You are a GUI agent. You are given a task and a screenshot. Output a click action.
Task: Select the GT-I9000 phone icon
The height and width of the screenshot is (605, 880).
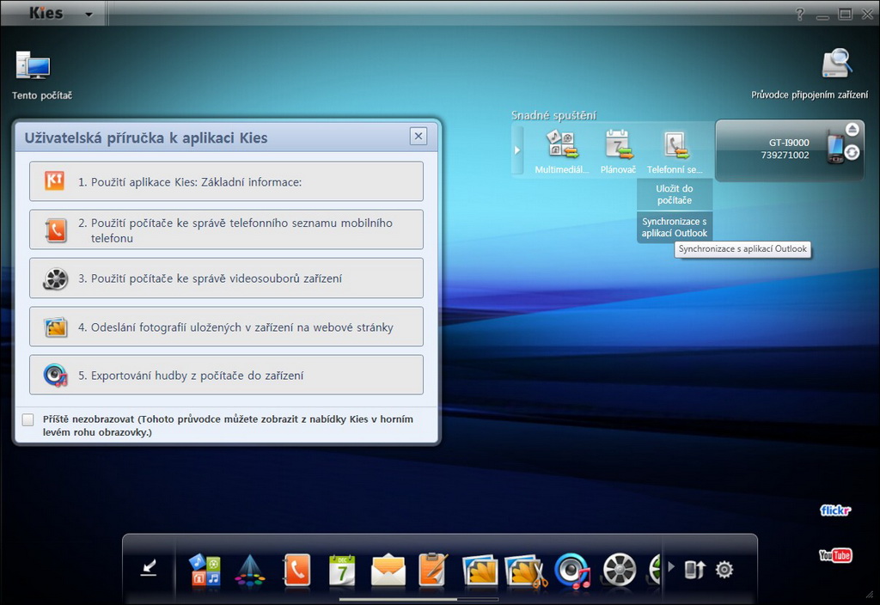pyautogui.click(x=835, y=146)
